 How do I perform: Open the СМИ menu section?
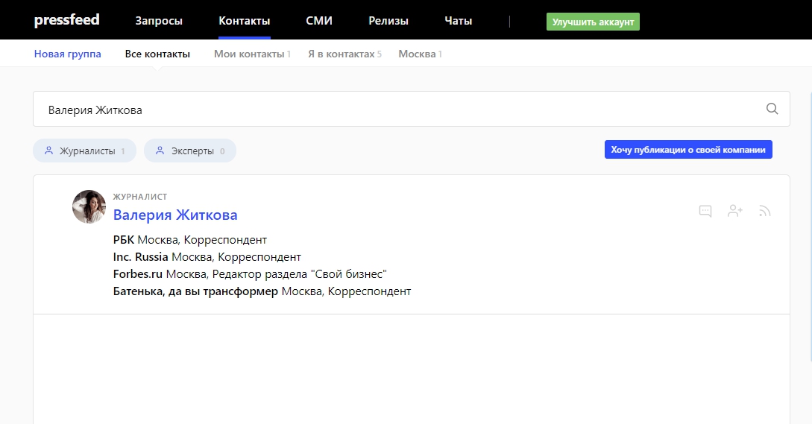pyautogui.click(x=319, y=21)
